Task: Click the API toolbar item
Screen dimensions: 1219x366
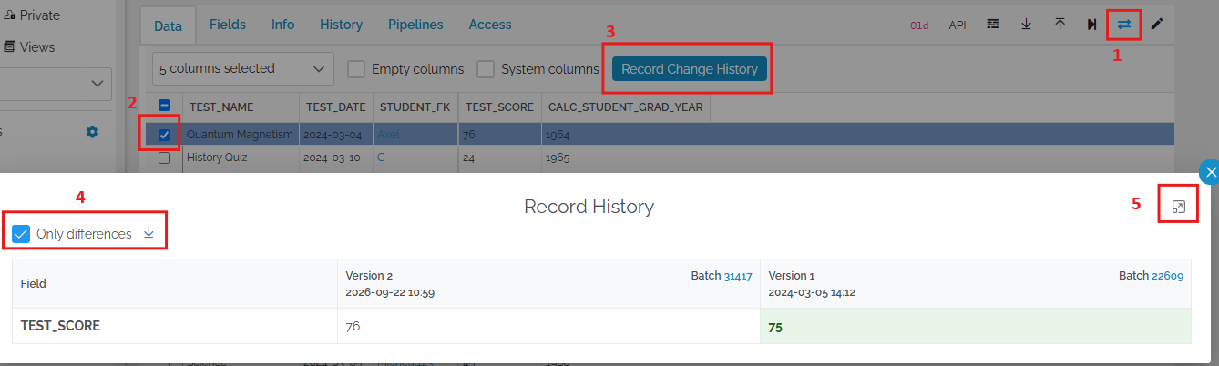Action: (958, 25)
